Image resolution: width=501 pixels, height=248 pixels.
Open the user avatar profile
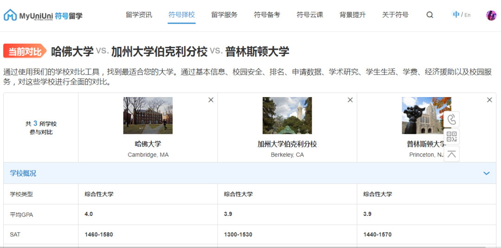491,15
